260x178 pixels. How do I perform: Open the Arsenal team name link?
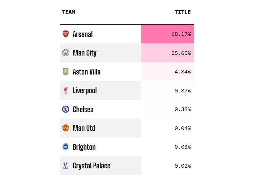(82, 34)
